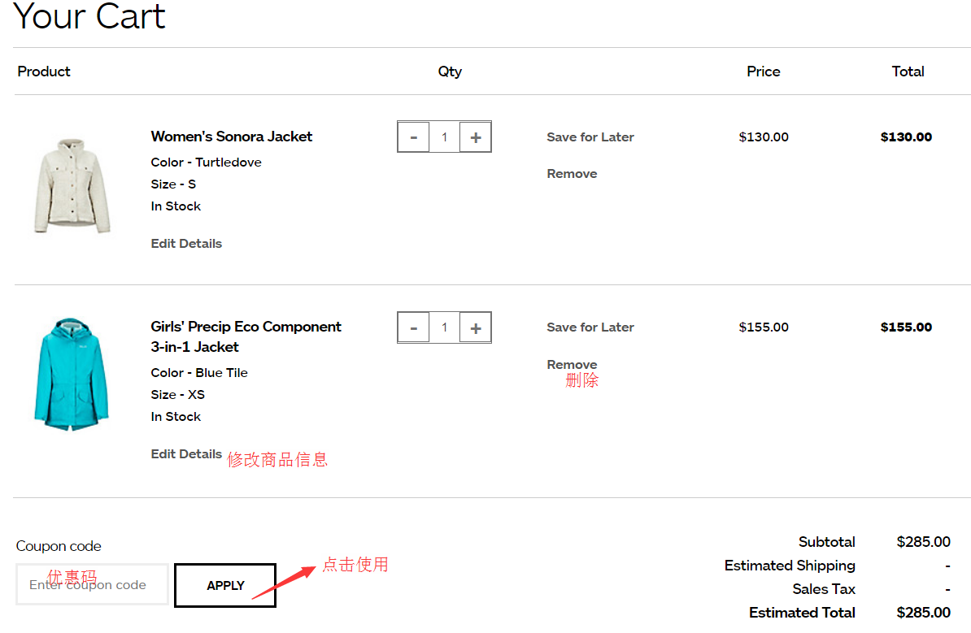The width and height of the screenshot is (971, 633).
Task: Edit details of Girls' Precip Eco jacket
Action: [x=186, y=454]
